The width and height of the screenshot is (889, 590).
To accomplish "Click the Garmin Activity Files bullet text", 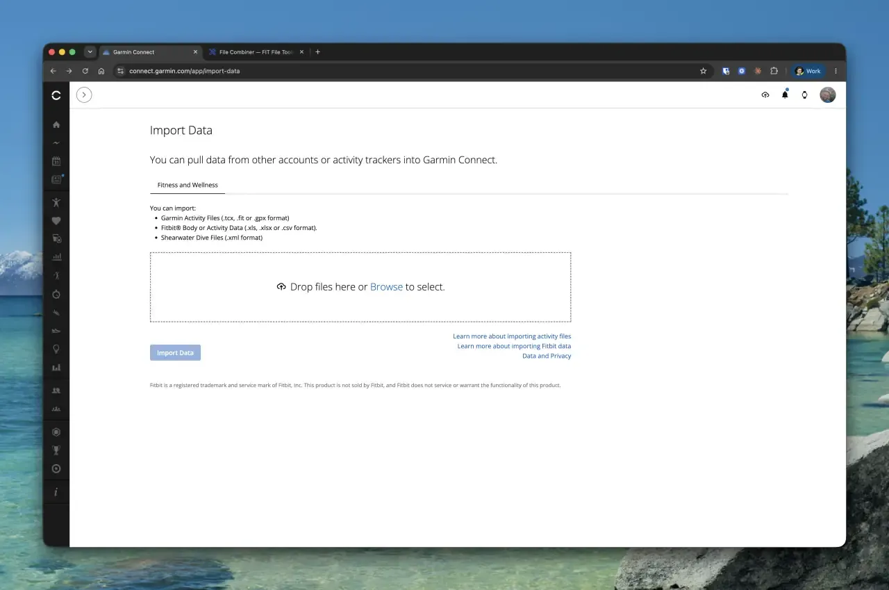I will point(225,218).
